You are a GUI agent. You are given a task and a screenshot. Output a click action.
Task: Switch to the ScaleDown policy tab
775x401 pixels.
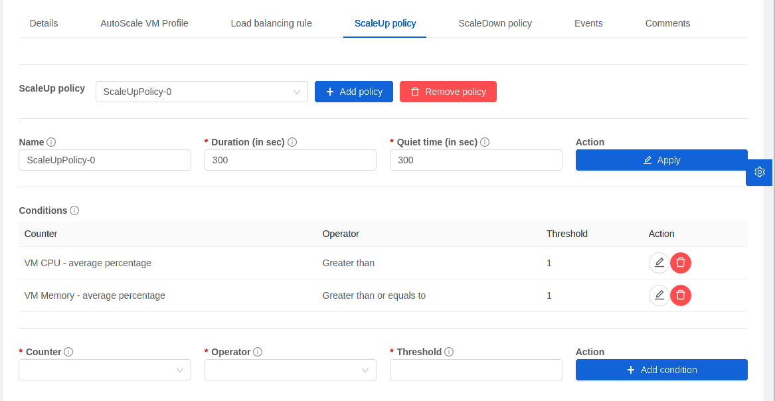point(495,23)
